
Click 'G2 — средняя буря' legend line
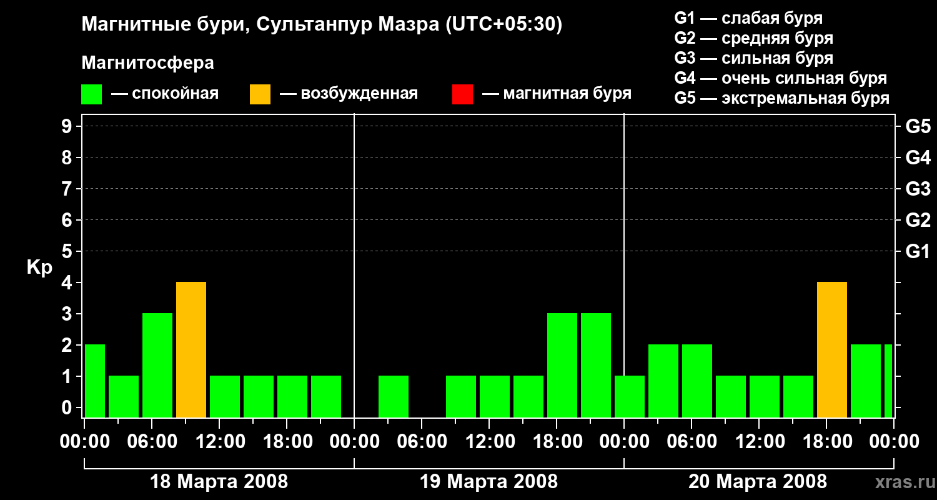click(x=753, y=38)
